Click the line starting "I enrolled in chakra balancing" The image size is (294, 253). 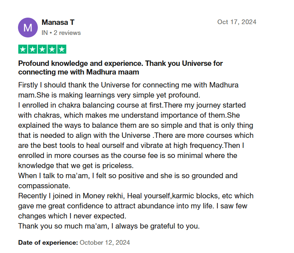tap(132, 105)
